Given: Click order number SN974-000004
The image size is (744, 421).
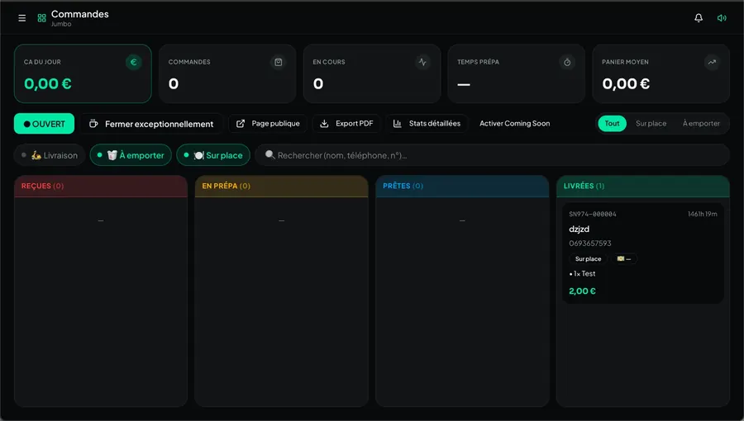Looking at the screenshot, I should (593, 214).
